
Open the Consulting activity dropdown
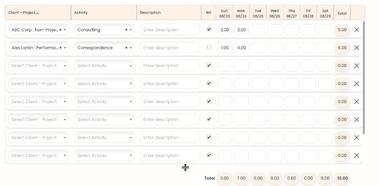[131, 30]
